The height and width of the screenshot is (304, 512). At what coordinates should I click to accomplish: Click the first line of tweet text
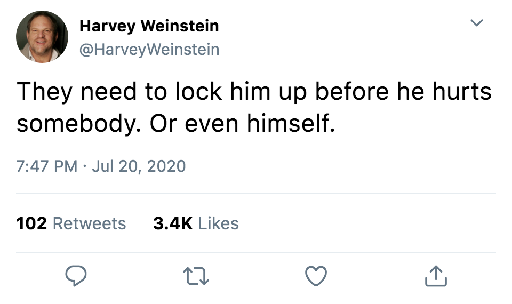(254, 91)
